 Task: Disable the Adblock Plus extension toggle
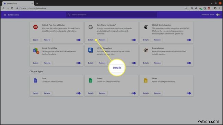point(78,40)
